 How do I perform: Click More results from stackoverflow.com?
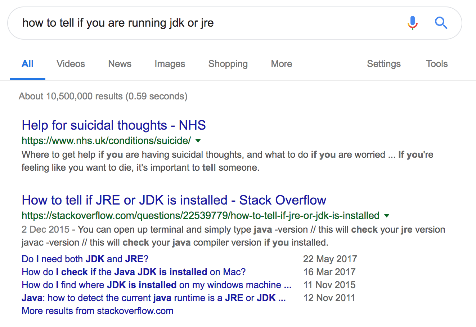click(98, 311)
